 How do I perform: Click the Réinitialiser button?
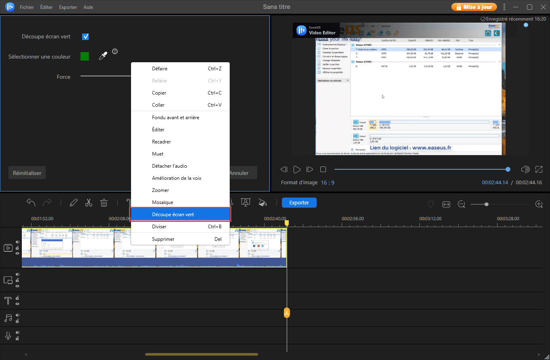click(27, 173)
